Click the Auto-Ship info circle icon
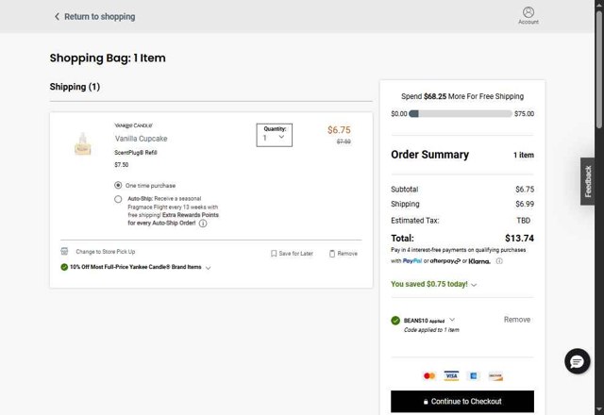Screen dimensions: 604x415 point(203,224)
